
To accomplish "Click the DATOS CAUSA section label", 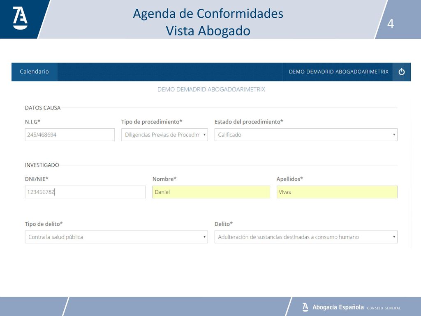I will 43,108.
